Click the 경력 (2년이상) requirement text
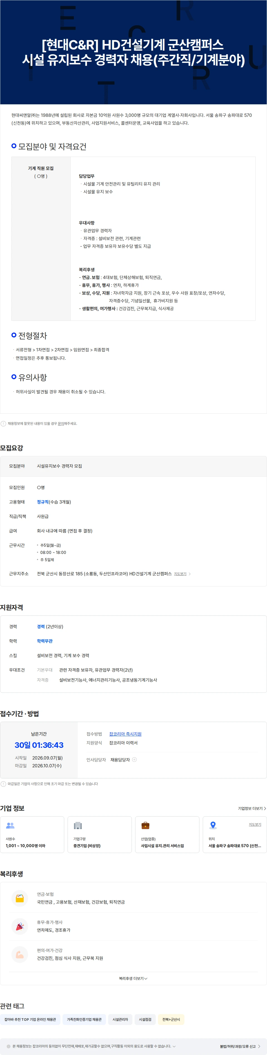The image size is (267, 1055). (x=50, y=627)
